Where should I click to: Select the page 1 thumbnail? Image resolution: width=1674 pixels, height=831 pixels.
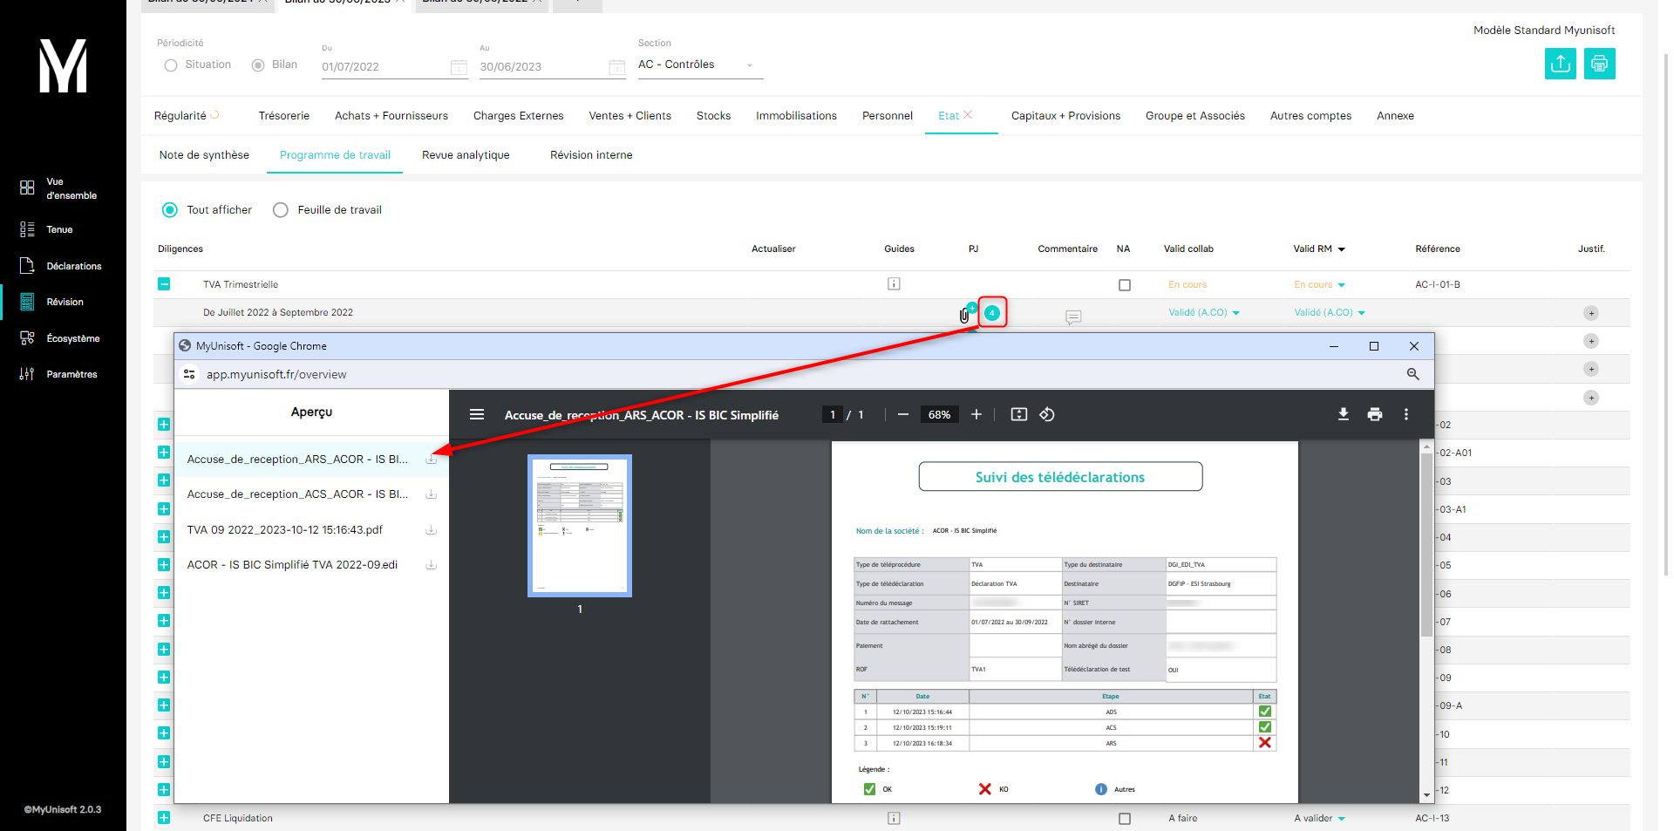tap(580, 526)
